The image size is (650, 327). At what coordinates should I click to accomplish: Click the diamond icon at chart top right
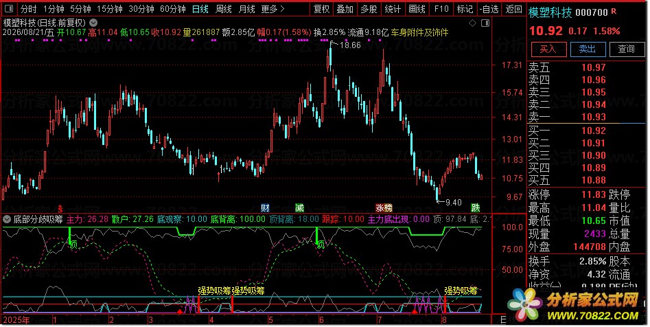[472, 23]
